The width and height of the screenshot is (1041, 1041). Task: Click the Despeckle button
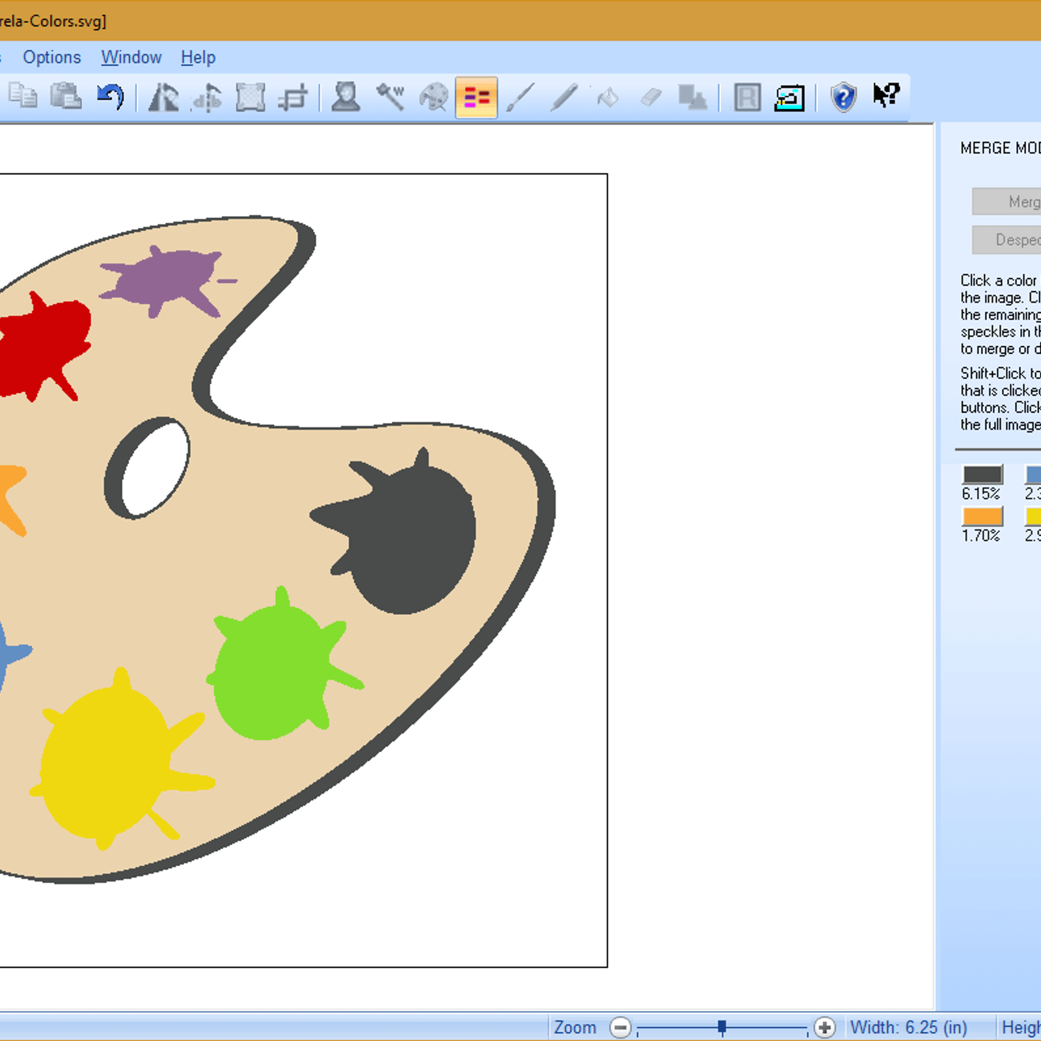click(x=1007, y=240)
